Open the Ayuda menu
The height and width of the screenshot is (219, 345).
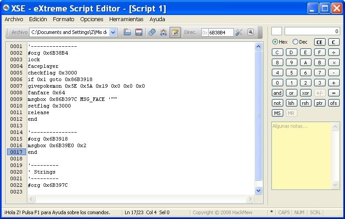157,19
